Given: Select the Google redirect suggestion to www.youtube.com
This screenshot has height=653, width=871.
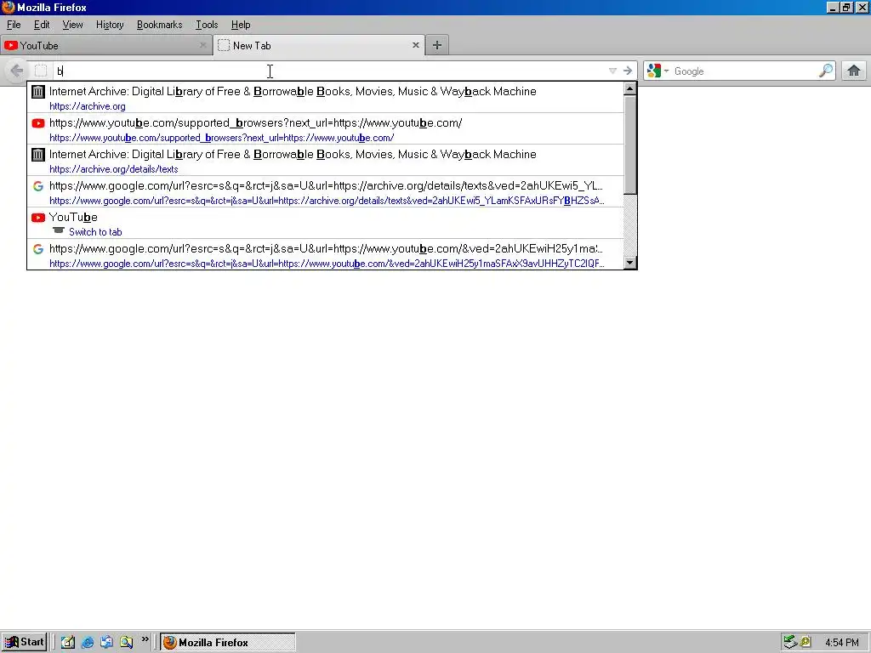Looking at the screenshot, I should click(326, 255).
